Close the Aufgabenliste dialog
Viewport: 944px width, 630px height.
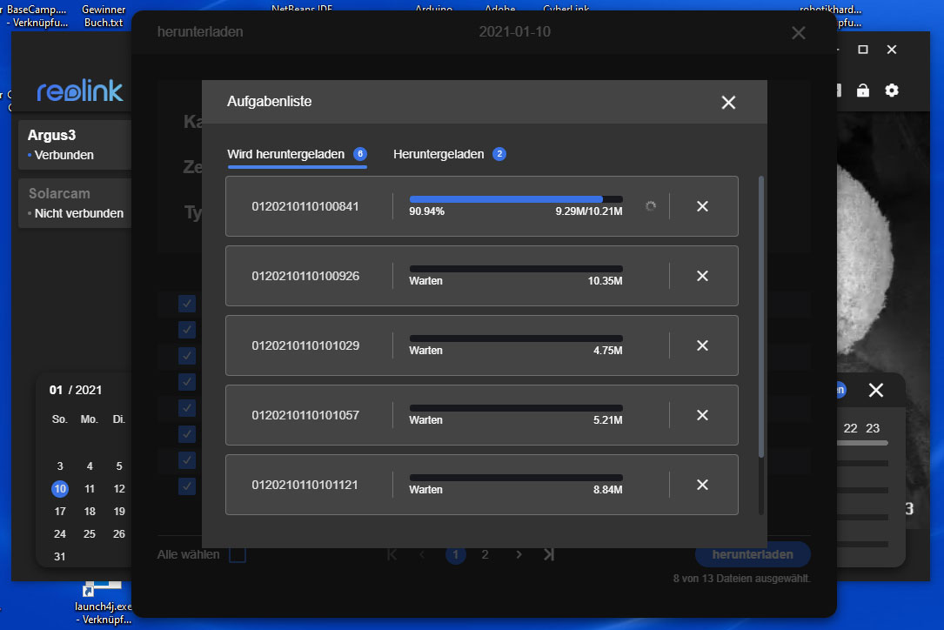tap(728, 102)
